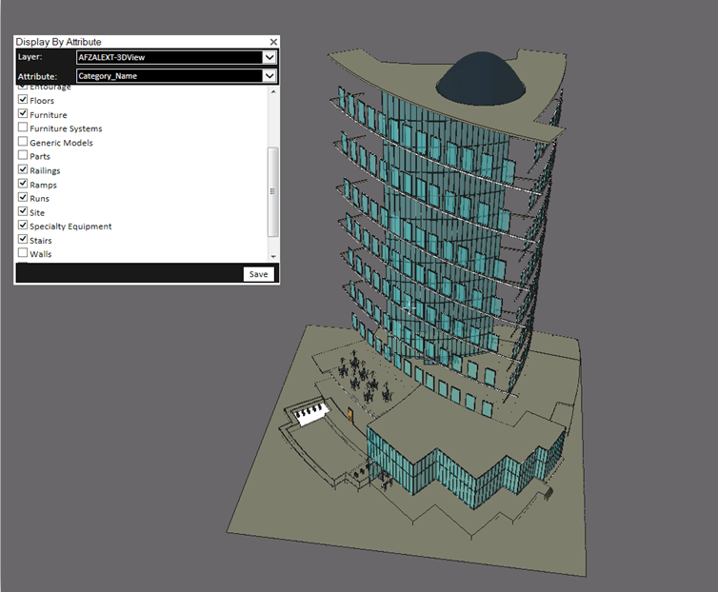Check the Generic Models checkbox
This screenshot has height=592, width=718.
pyautogui.click(x=23, y=143)
